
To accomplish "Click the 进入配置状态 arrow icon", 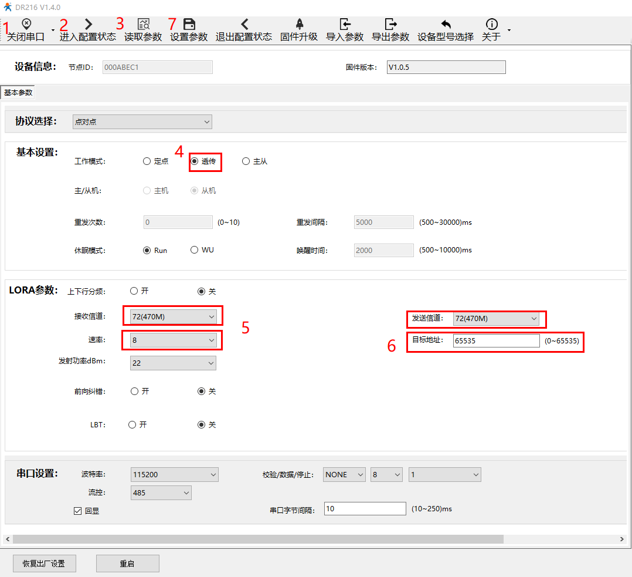I will (x=88, y=24).
